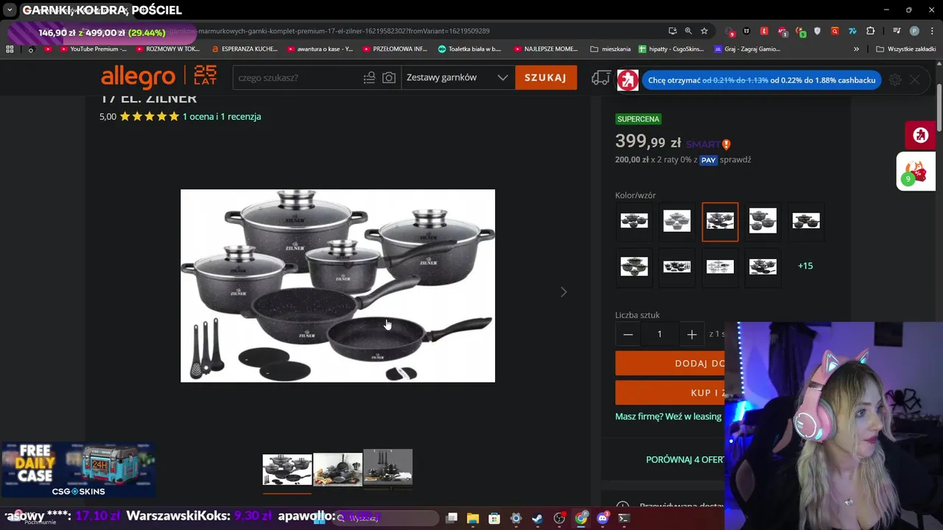Click PORÓWNAJ 4 OFERTY link
This screenshot has width=943, height=530.
pyautogui.click(x=685, y=459)
